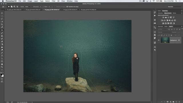Add an Exposure adjustment
The image size is (183, 103).
(171, 17)
